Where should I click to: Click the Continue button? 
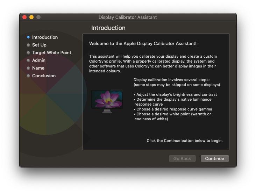[215, 158]
